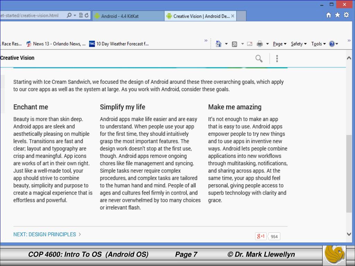
Task: Click the vertical scrollbar thumb
Action: click(x=349, y=174)
